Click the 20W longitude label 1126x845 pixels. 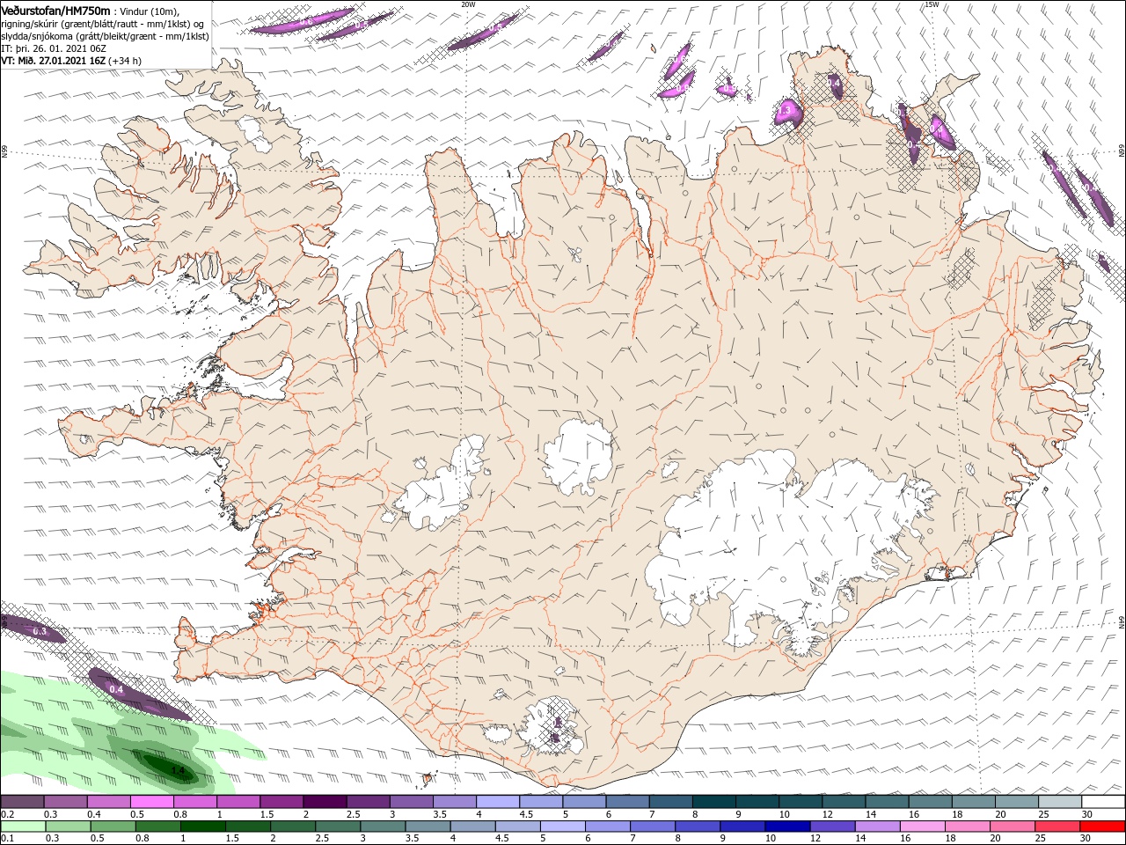click(468, 4)
